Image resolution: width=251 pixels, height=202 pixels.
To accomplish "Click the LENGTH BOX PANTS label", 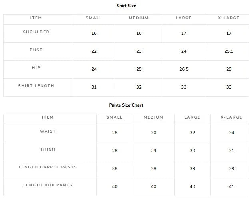I will (48, 185).
